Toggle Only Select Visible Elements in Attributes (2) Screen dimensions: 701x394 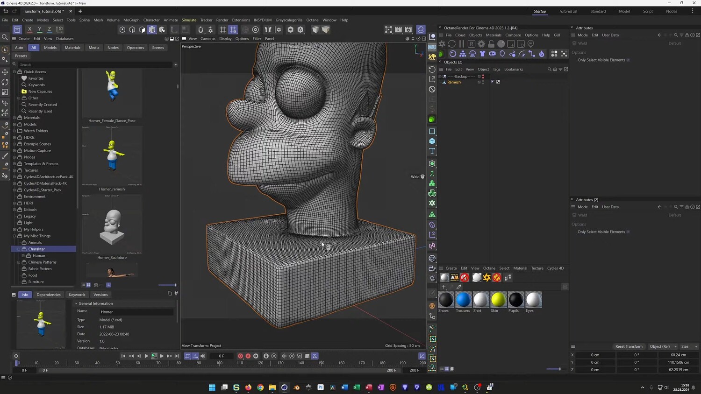click(628, 232)
